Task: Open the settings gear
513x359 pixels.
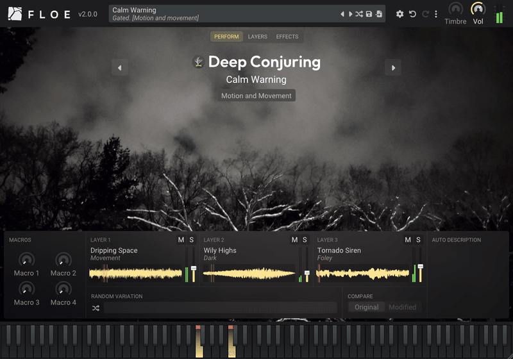Action: (x=399, y=13)
